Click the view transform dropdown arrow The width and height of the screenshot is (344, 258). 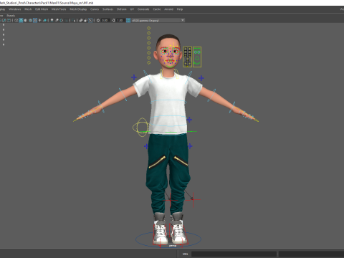coord(183,20)
